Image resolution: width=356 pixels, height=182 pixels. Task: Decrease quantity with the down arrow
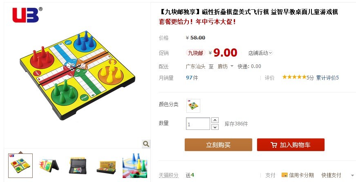(215, 127)
